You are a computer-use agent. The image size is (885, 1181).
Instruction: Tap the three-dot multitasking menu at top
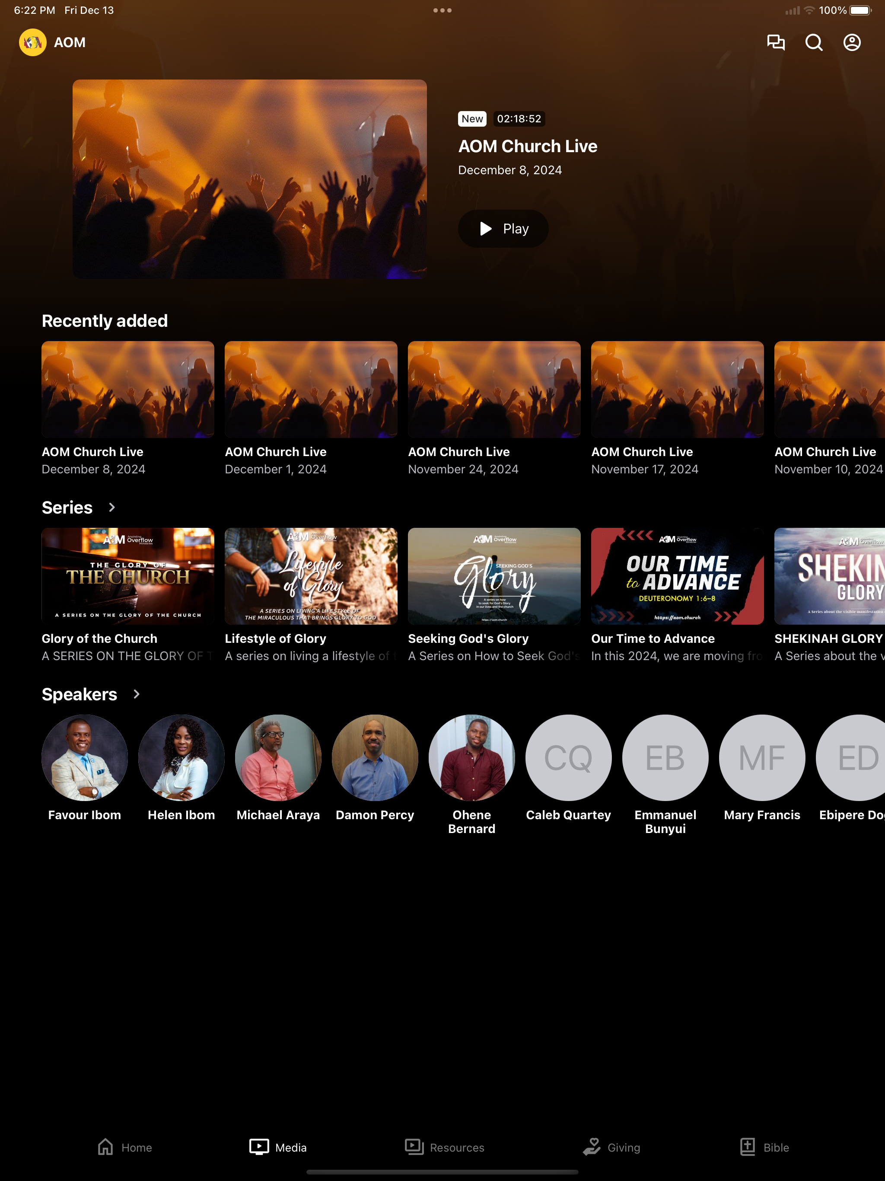(x=442, y=10)
